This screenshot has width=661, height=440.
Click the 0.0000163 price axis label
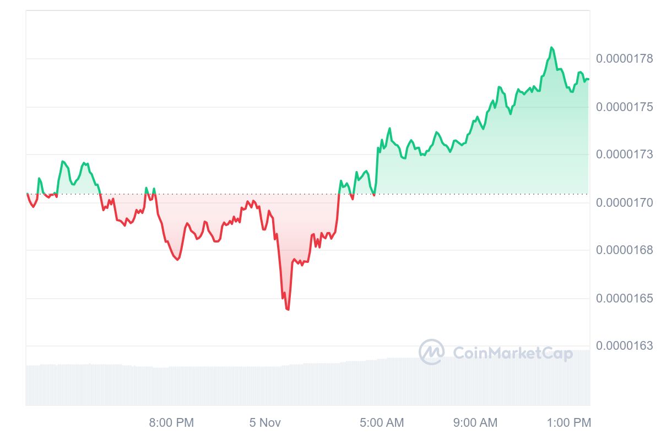(x=624, y=346)
